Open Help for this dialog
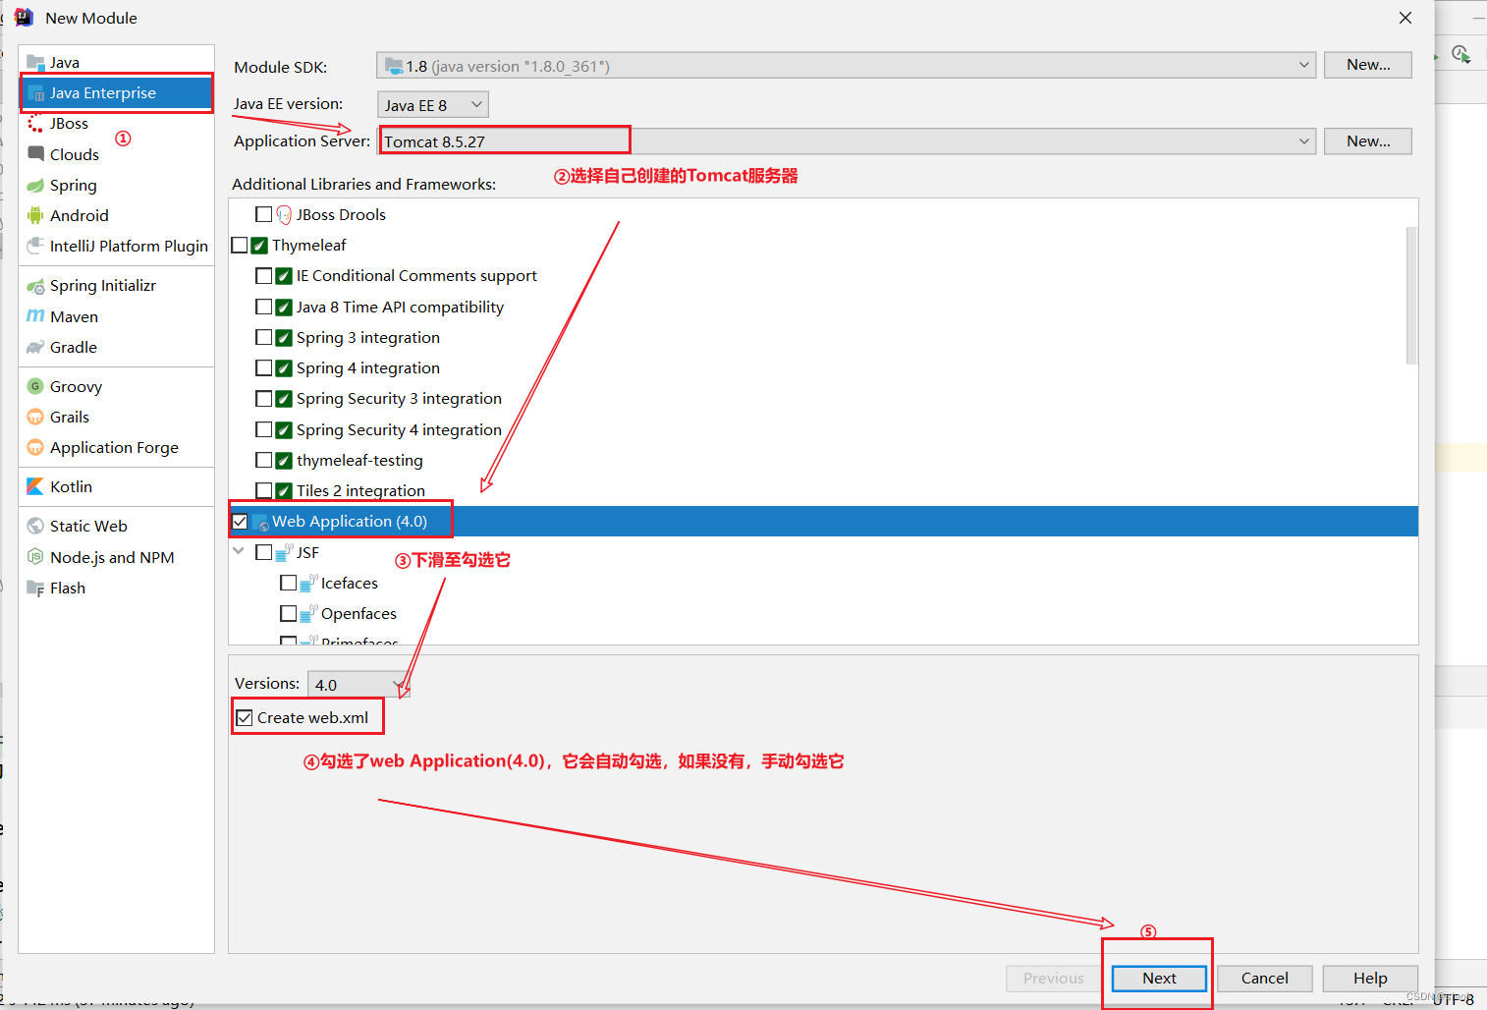 1370,979
